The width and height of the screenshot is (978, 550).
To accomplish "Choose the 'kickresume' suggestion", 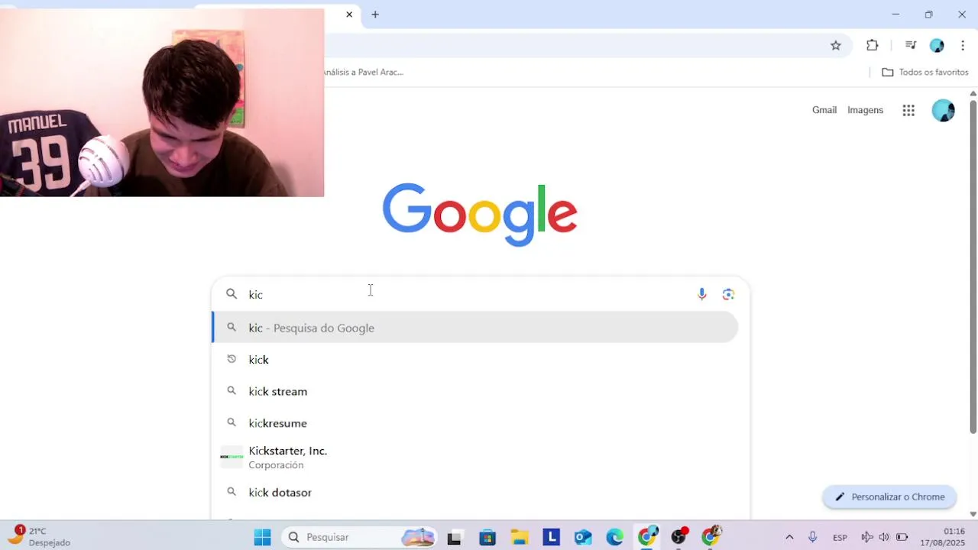I will click(474, 423).
